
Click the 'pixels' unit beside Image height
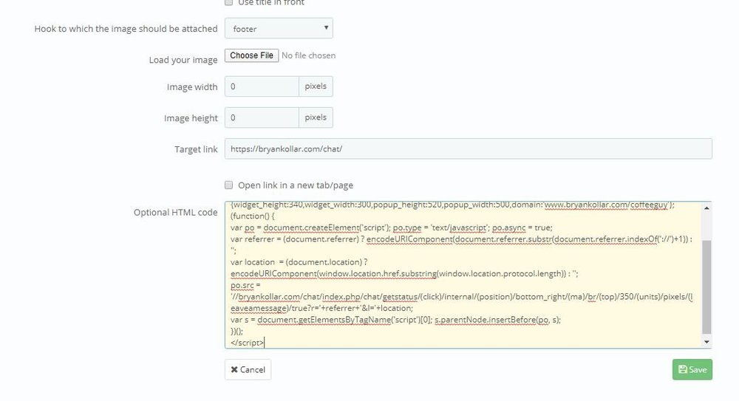pyautogui.click(x=316, y=117)
